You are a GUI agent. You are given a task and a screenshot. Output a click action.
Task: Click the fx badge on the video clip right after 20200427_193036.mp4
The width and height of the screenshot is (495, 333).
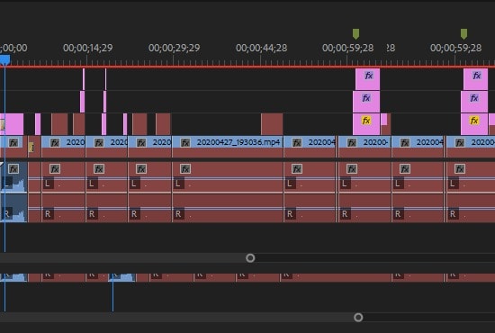(x=297, y=143)
